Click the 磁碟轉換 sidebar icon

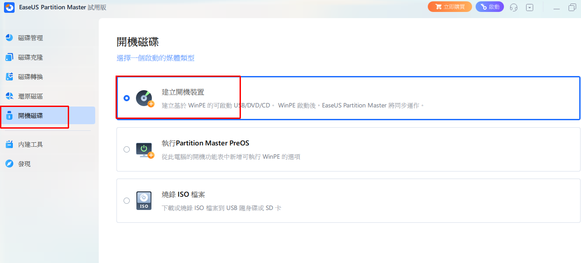[9, 77]
